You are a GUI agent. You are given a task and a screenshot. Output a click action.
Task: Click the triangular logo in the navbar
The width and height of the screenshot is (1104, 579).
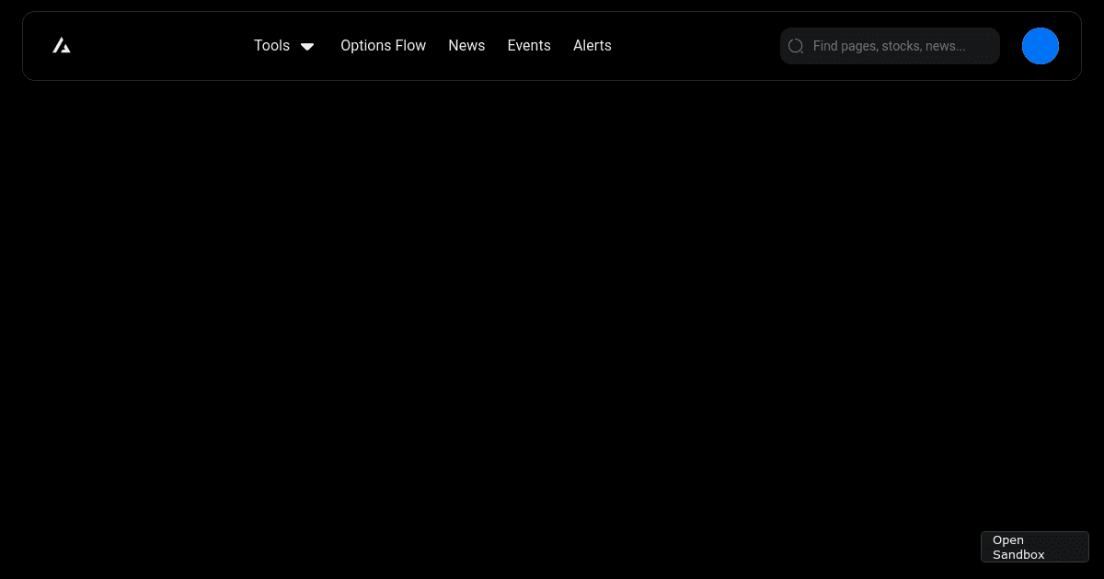[61, 45]
